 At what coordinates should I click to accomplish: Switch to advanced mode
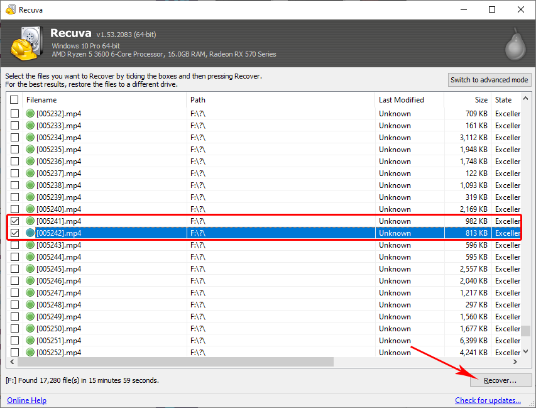[x=489, y=80]
